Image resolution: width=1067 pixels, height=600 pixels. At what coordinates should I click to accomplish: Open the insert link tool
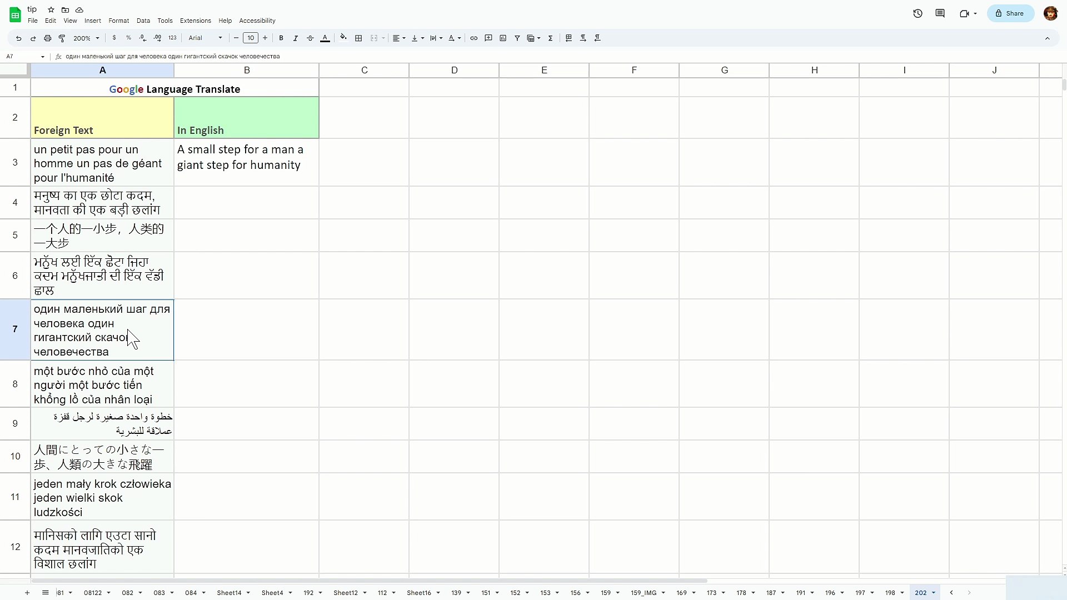coord(474,38)
